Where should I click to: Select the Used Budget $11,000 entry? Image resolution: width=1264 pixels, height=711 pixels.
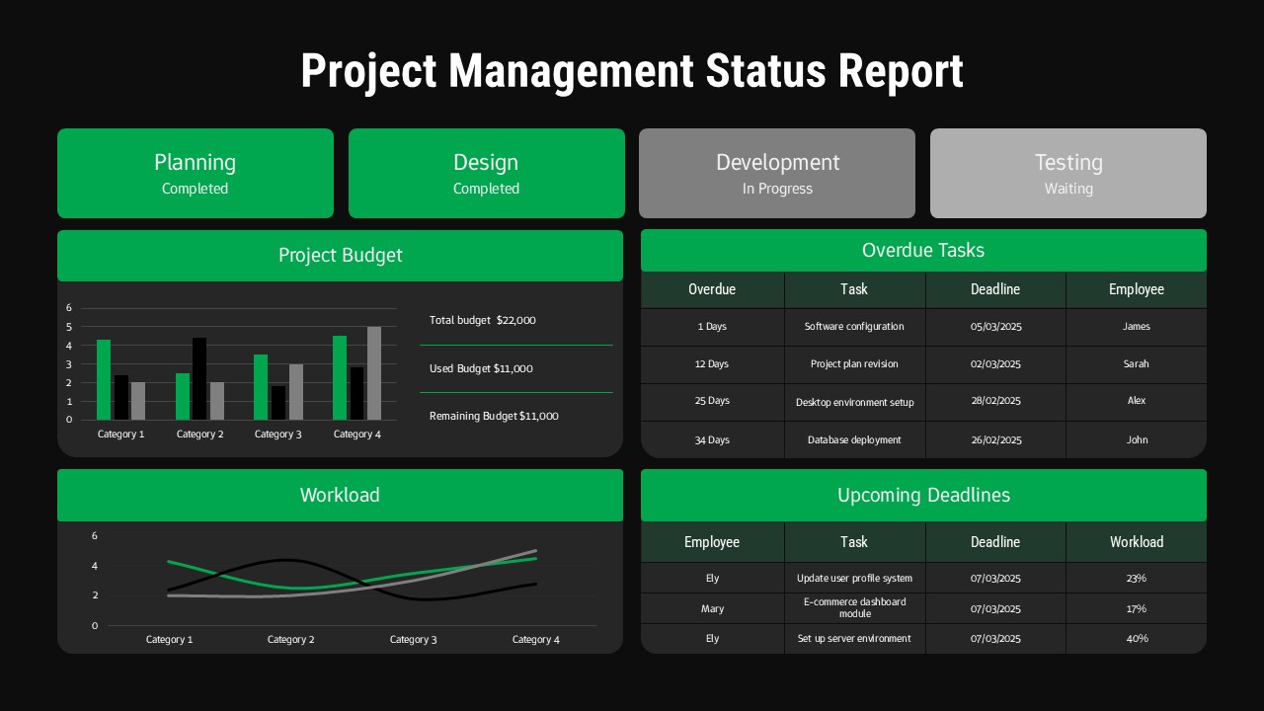point(481,368)
